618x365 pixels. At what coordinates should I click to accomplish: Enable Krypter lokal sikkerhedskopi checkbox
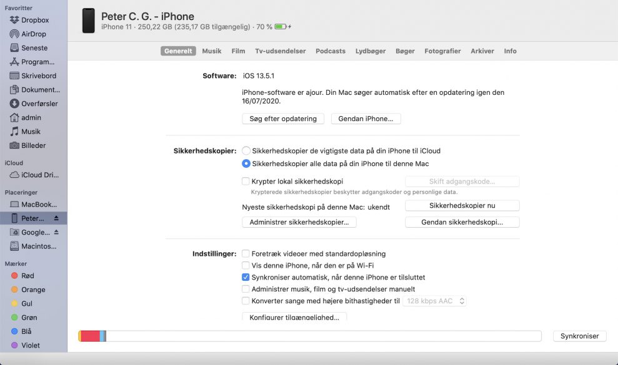[x=246, y=182]
